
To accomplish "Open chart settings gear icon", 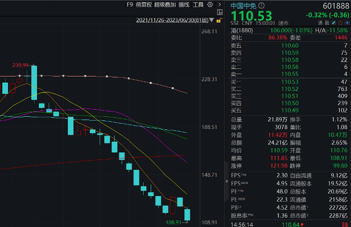I will coord(210,5).
